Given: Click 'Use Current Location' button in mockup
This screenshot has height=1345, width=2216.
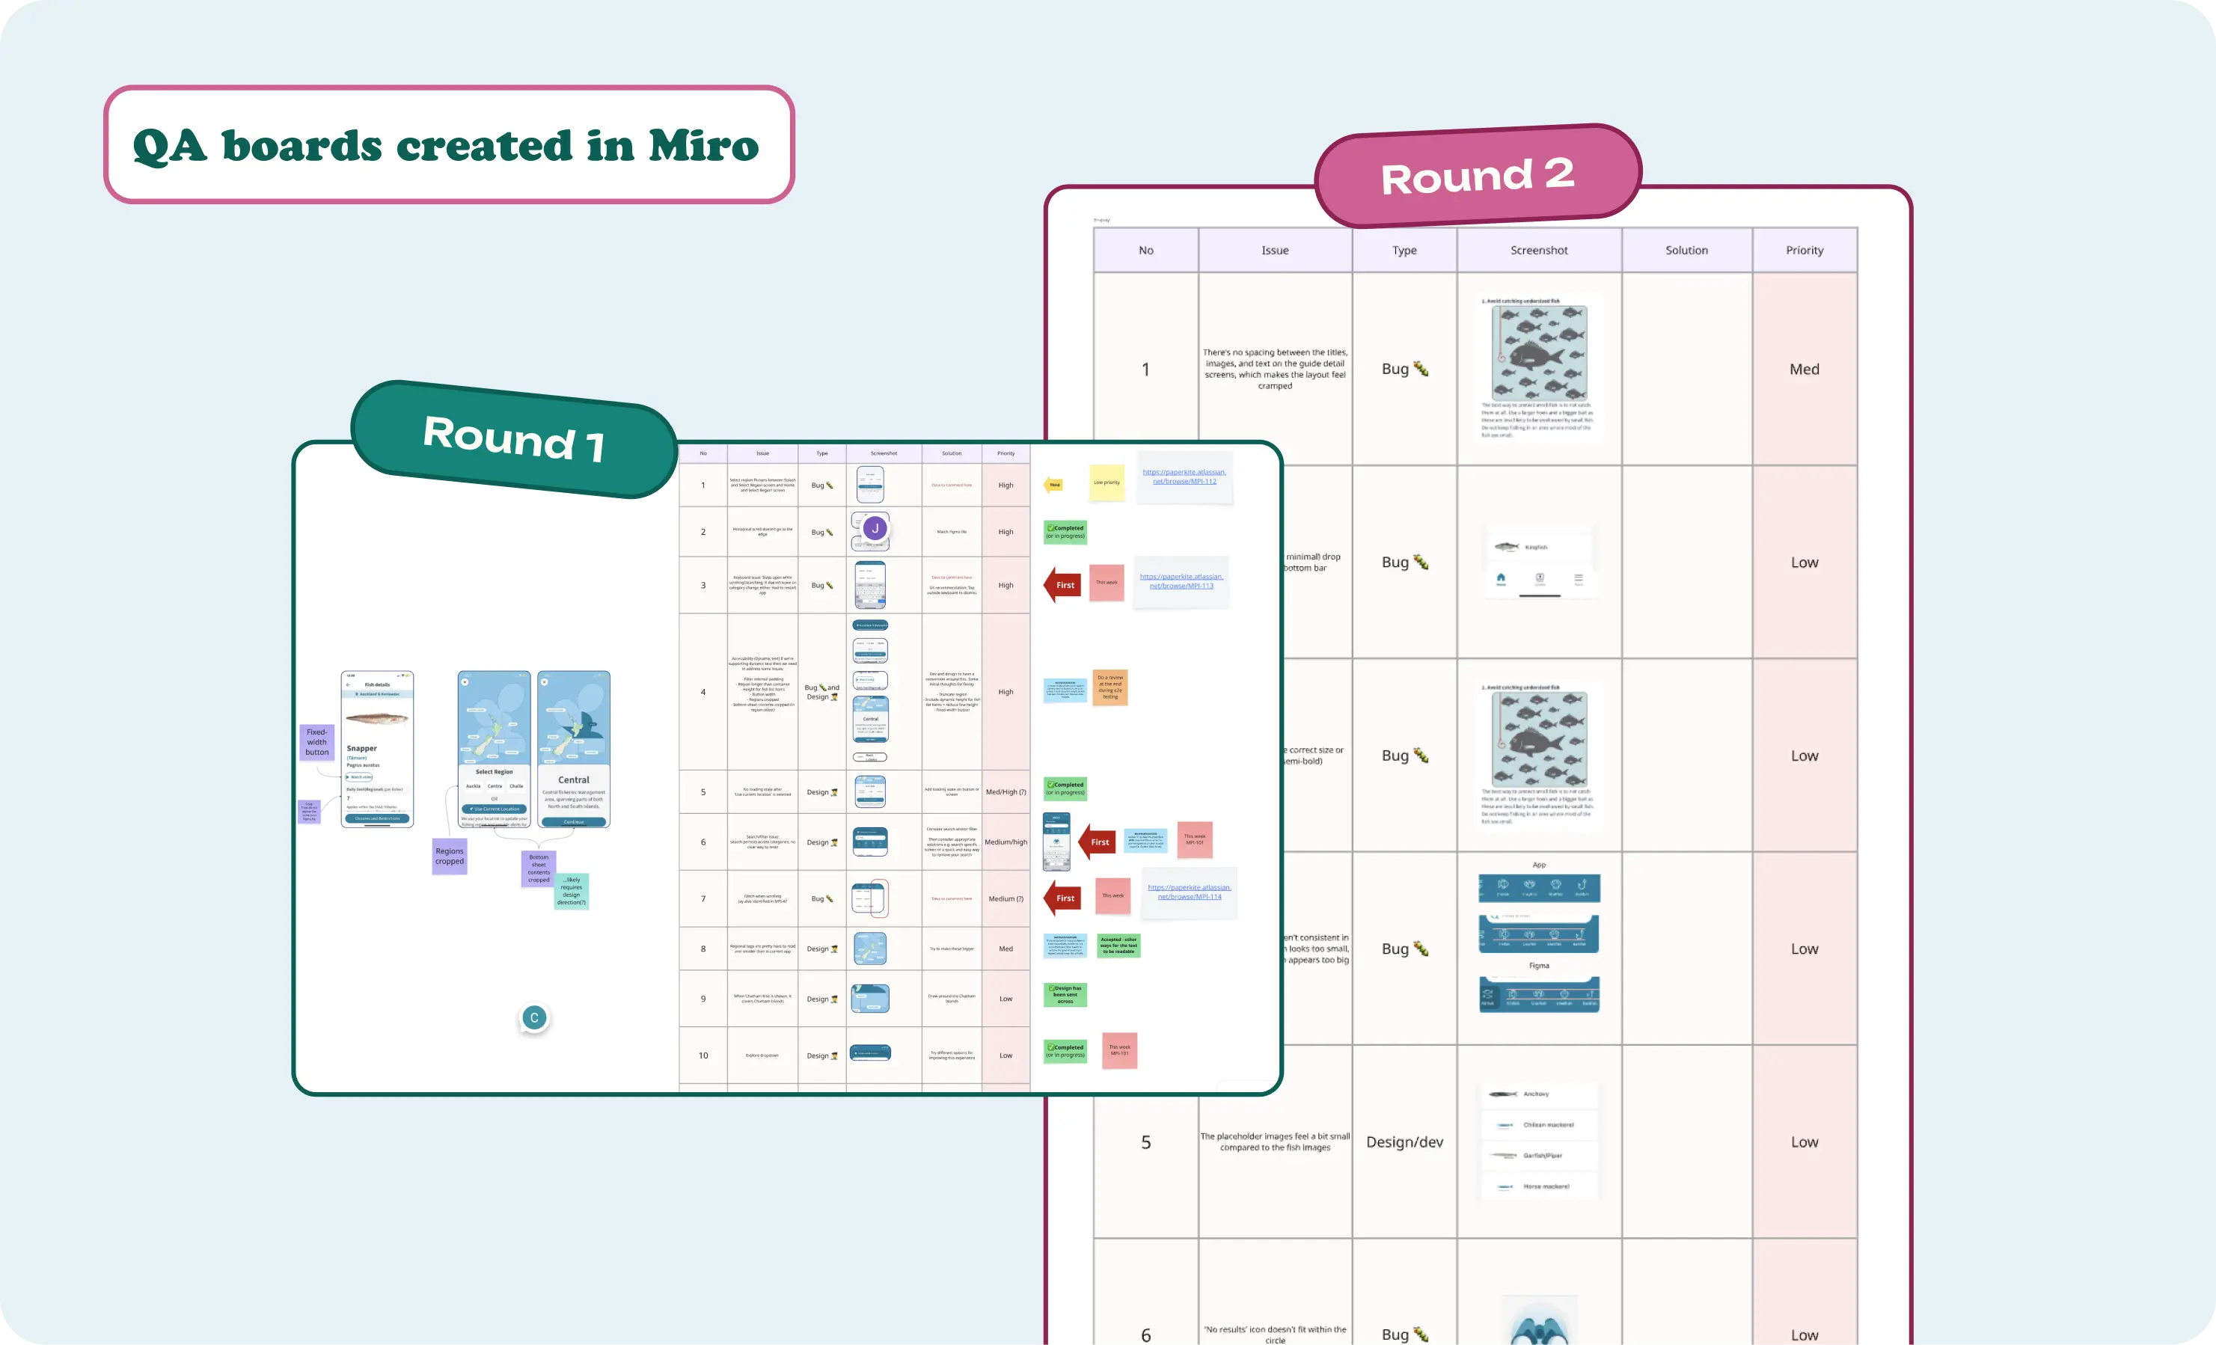Looking at the screenshot, I should point(494,808).
